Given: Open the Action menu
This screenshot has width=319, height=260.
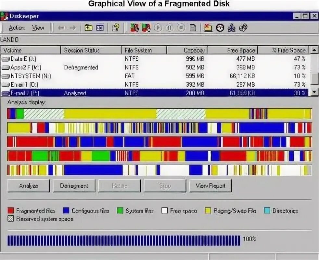Looking at the screenshot, I should click(x=17, y=28).
